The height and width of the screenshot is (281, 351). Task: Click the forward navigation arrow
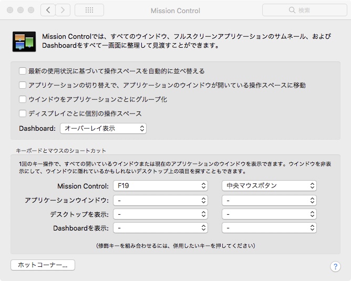coord(63,10)
